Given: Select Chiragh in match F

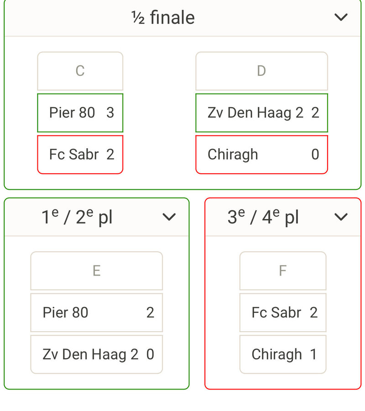Looking at the screenshot, I should tap(276, 354).
